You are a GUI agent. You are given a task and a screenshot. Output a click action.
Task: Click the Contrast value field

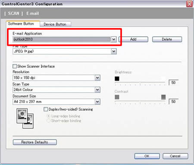coord(173,102)
